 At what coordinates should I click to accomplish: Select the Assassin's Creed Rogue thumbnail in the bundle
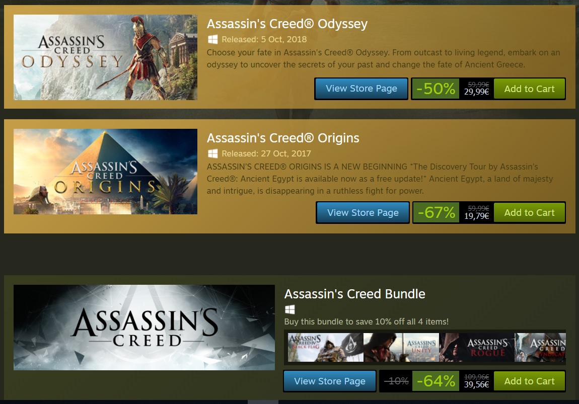click(x=477, y=347)
